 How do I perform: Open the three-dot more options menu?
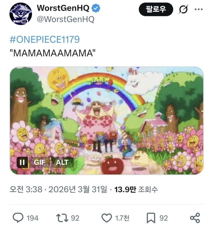199,9
